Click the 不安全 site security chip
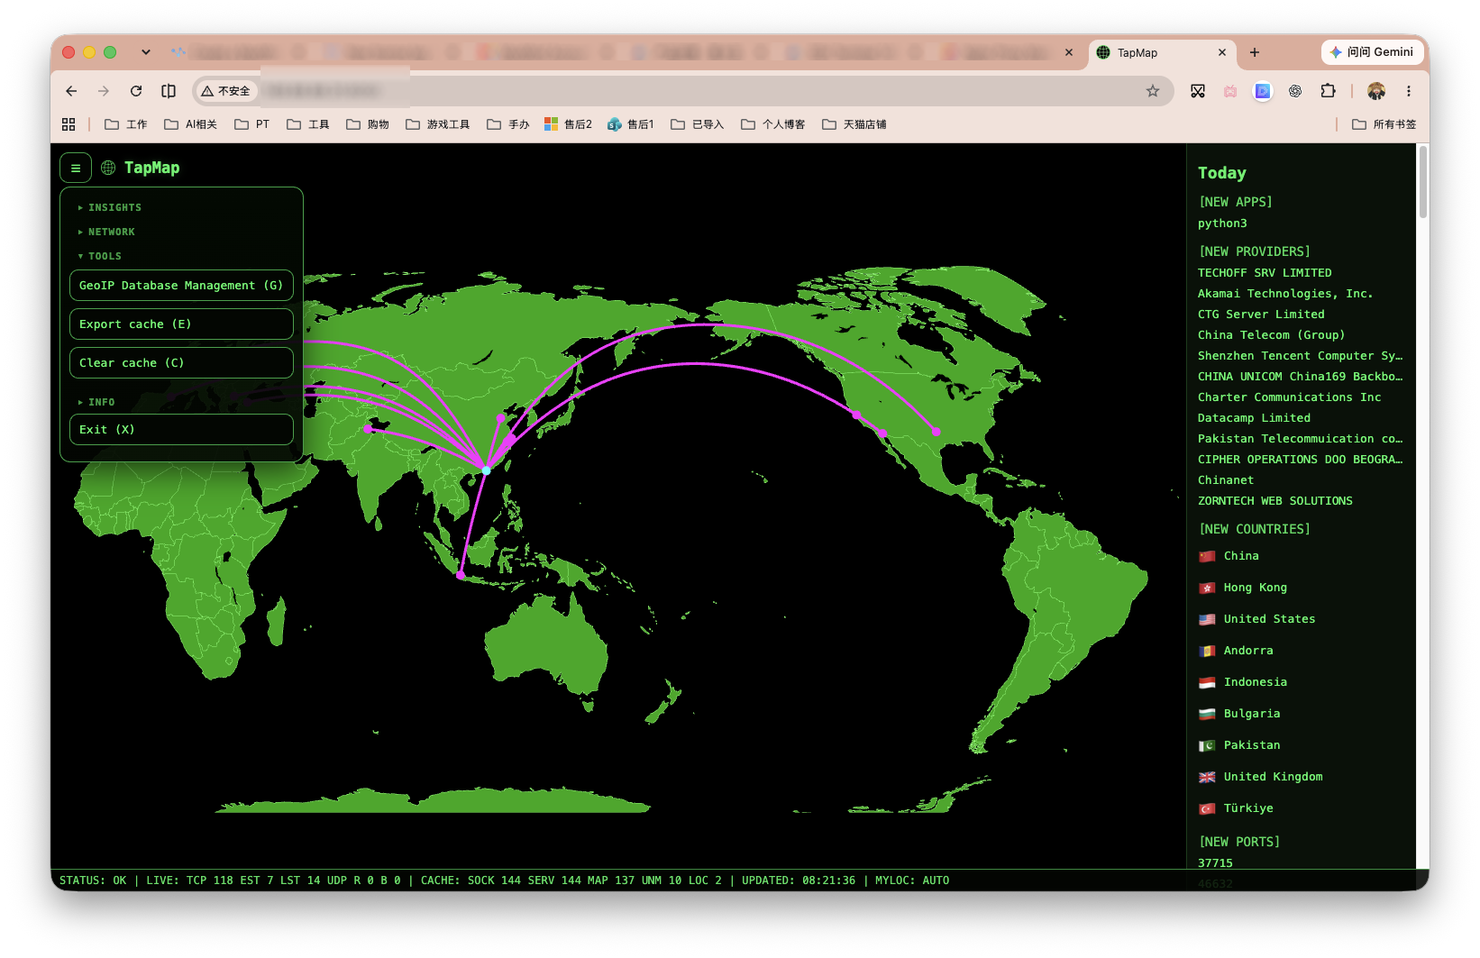Viewport: 1480px width, 958px height. [226, 91]
